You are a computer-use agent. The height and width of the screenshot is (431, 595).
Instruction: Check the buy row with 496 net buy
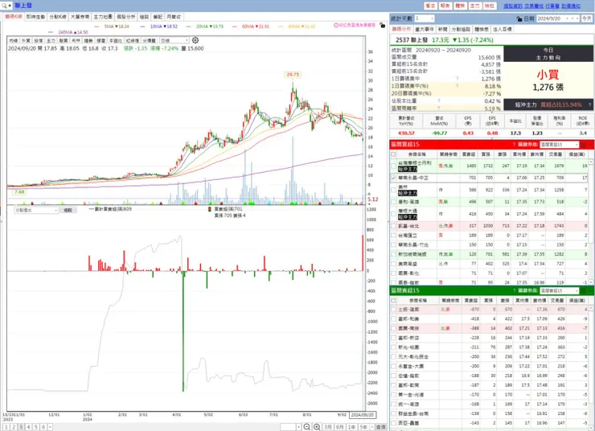(x=393, y=202)
